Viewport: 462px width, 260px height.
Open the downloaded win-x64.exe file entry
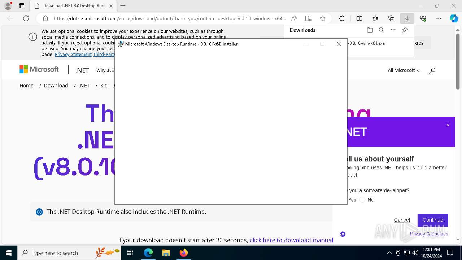click(x=366, y=43)
